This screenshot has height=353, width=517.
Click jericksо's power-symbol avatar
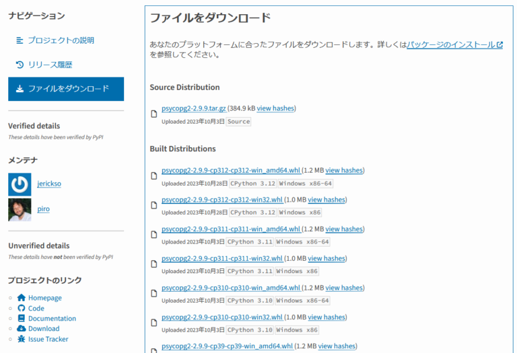pyautogui.click(x=20, y=184)
